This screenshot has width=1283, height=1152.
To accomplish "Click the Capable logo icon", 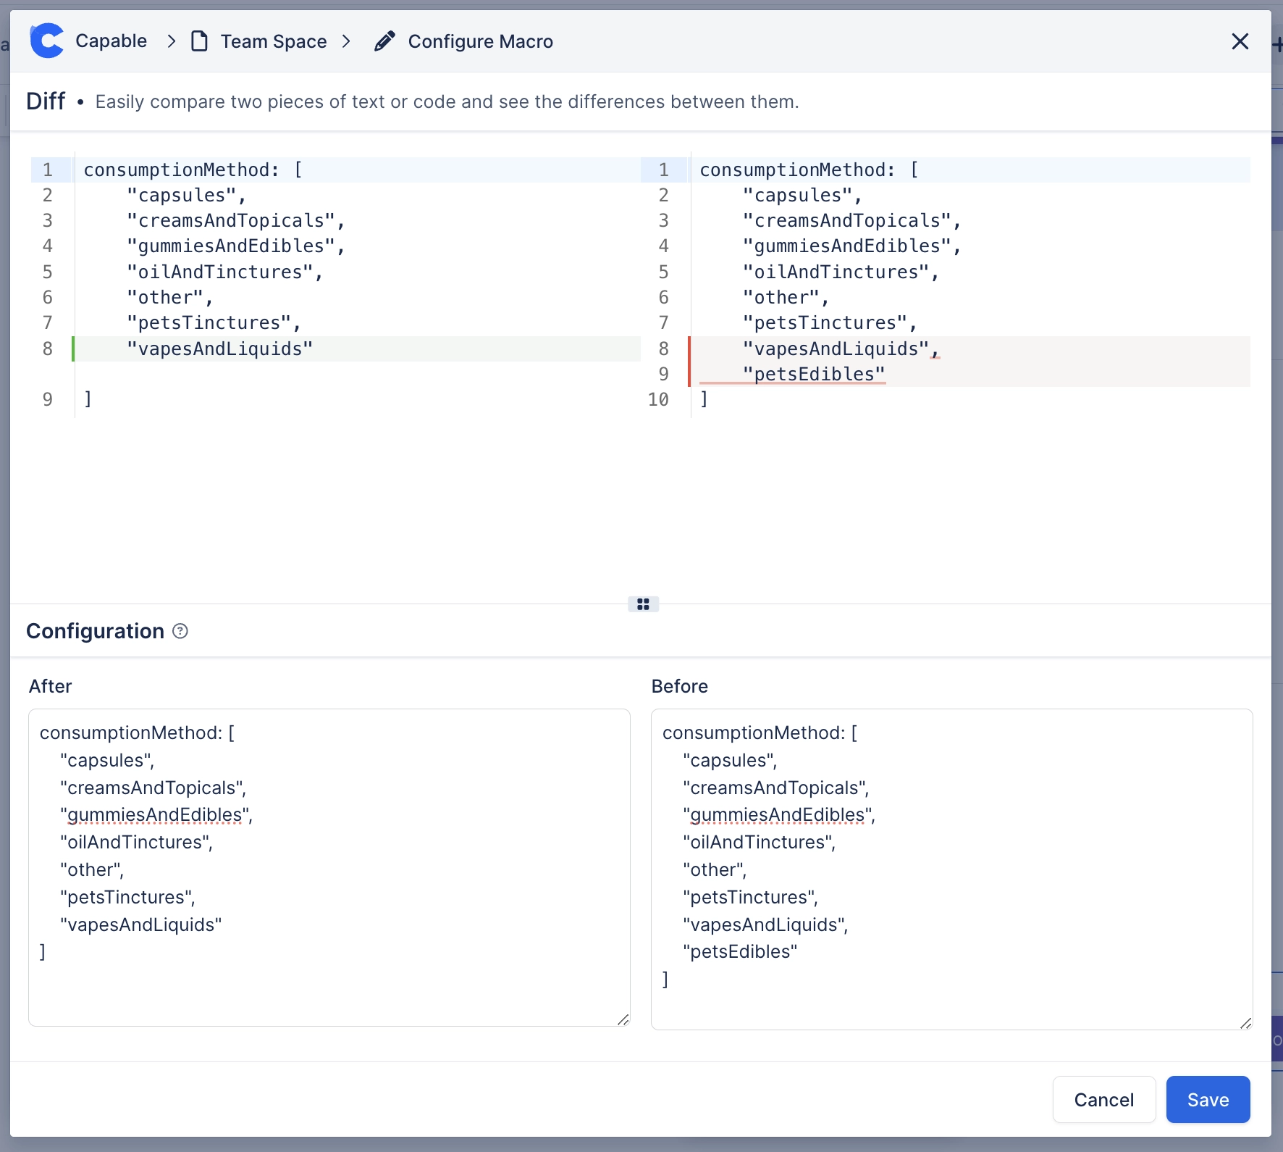I will (46, 41).
